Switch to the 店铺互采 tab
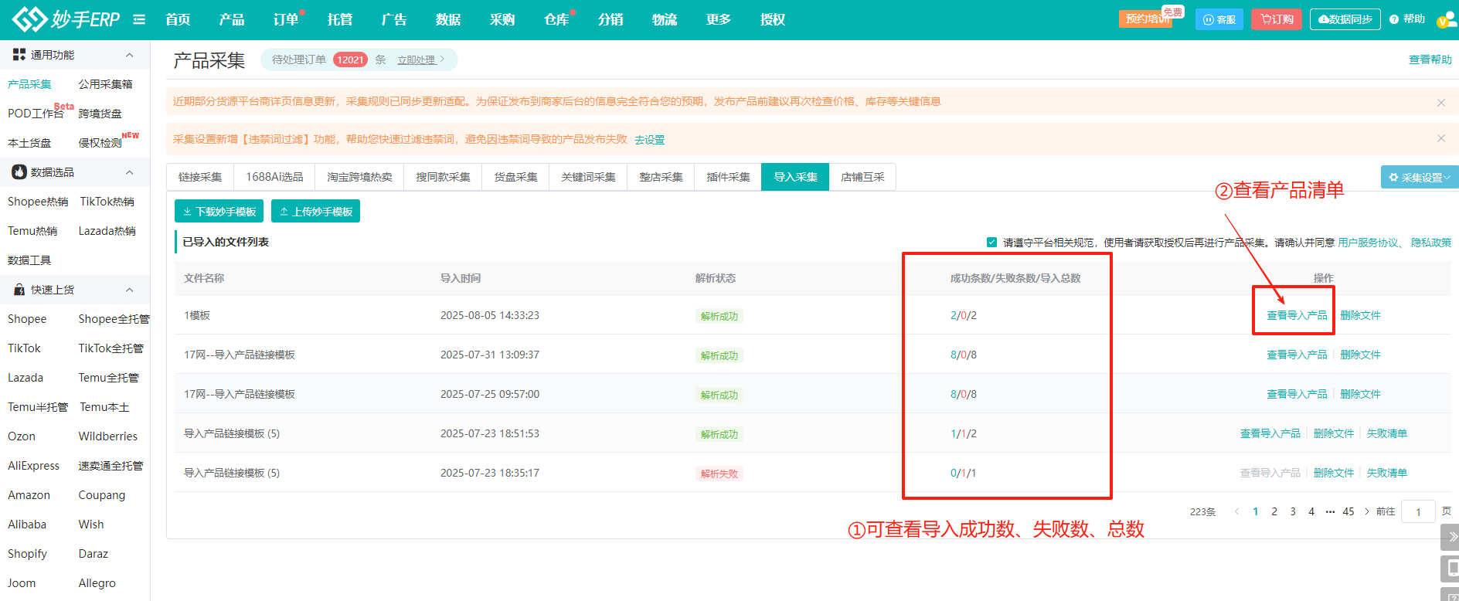The height and width of the screenshot is (601, 1459). pos(862,177)
